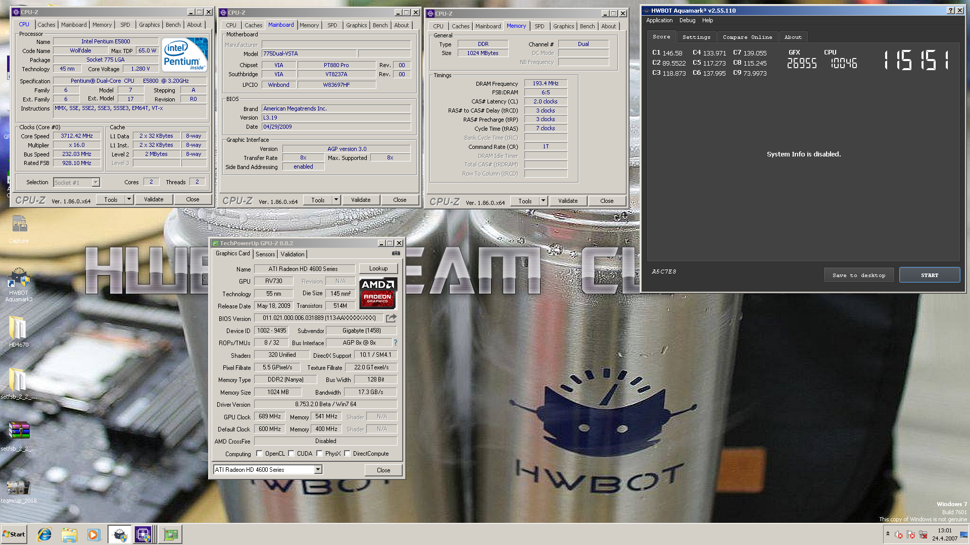The width and height of the screenshot is (970, 545).
Task: Open the Validation tab in GPU-Z
Action: 293,254
